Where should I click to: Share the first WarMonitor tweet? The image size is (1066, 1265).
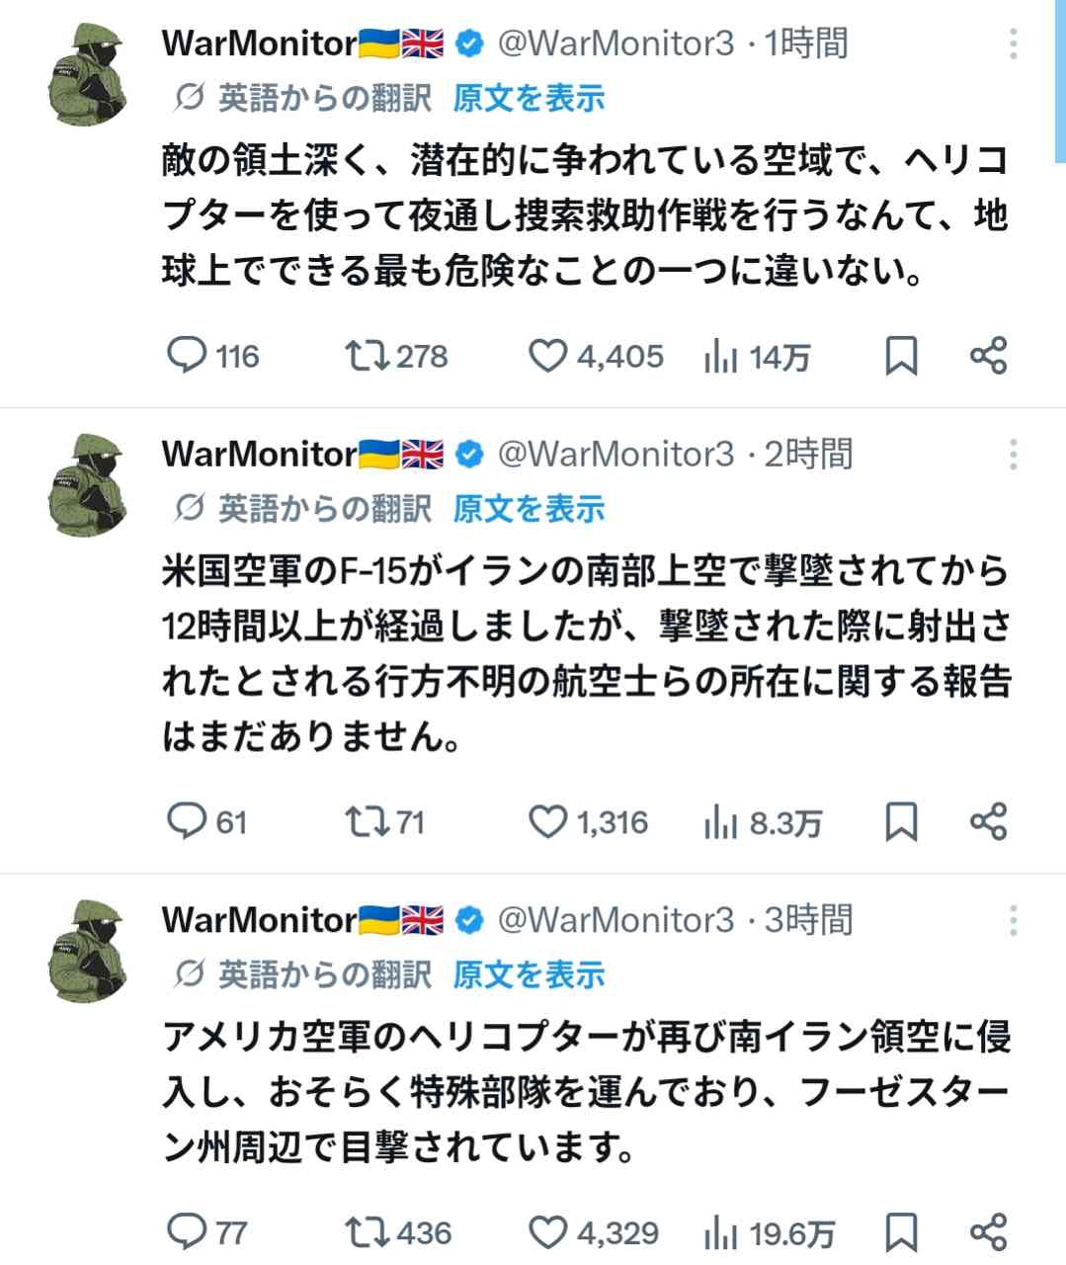click(x=988, y=356)
